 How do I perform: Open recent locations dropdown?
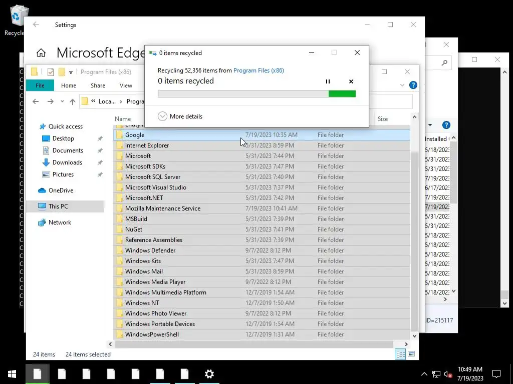62,101
